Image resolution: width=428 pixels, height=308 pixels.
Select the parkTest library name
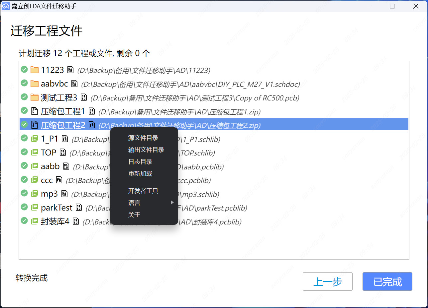pyautogui.click(x=57, y=208)
